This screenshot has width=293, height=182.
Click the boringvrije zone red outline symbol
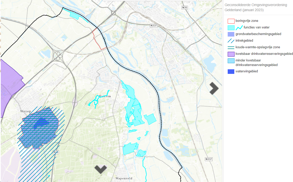pyautogui.click(x=231, y=21)
